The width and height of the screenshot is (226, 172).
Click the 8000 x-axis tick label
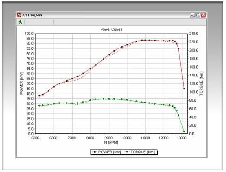tap(90, 138)
